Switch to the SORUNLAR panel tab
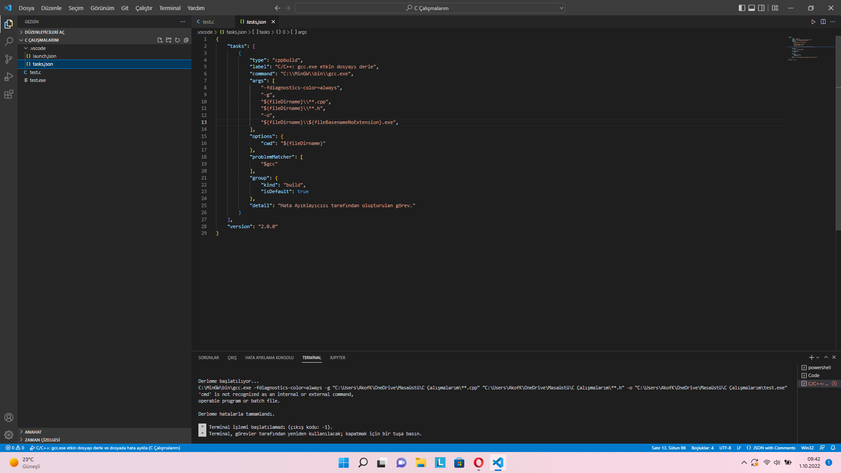The width and height of the screenshot is (841, 473). point(208,358)
